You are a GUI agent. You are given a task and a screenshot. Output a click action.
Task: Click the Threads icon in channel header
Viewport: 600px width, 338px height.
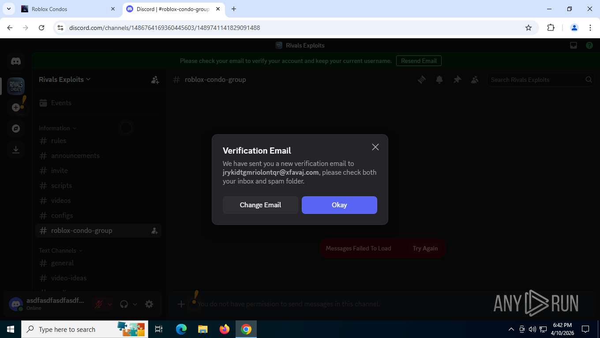pos(422,80)
